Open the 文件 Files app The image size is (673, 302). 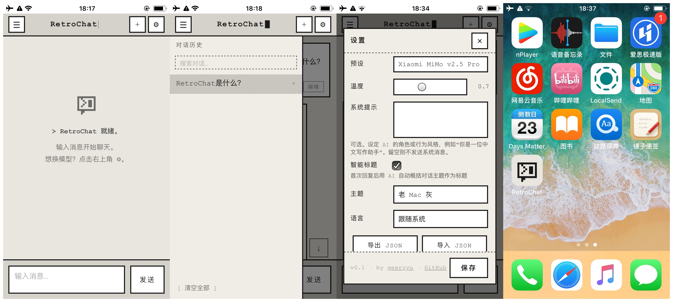click(x=606, y=33)
